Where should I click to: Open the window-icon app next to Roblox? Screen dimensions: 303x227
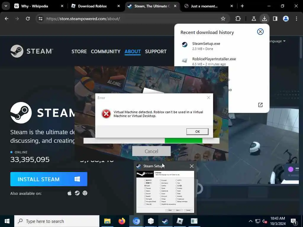[194, 221]
